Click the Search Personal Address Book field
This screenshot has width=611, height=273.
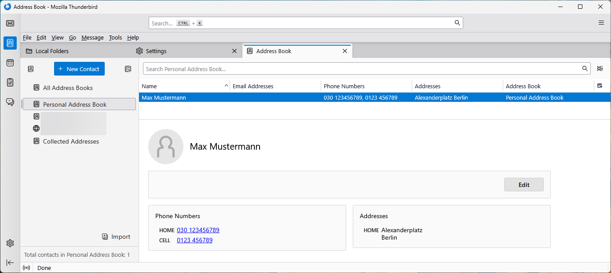tap(361, 69)
